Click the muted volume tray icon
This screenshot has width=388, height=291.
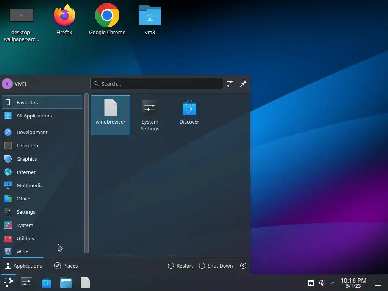click(x=322, y=283)
